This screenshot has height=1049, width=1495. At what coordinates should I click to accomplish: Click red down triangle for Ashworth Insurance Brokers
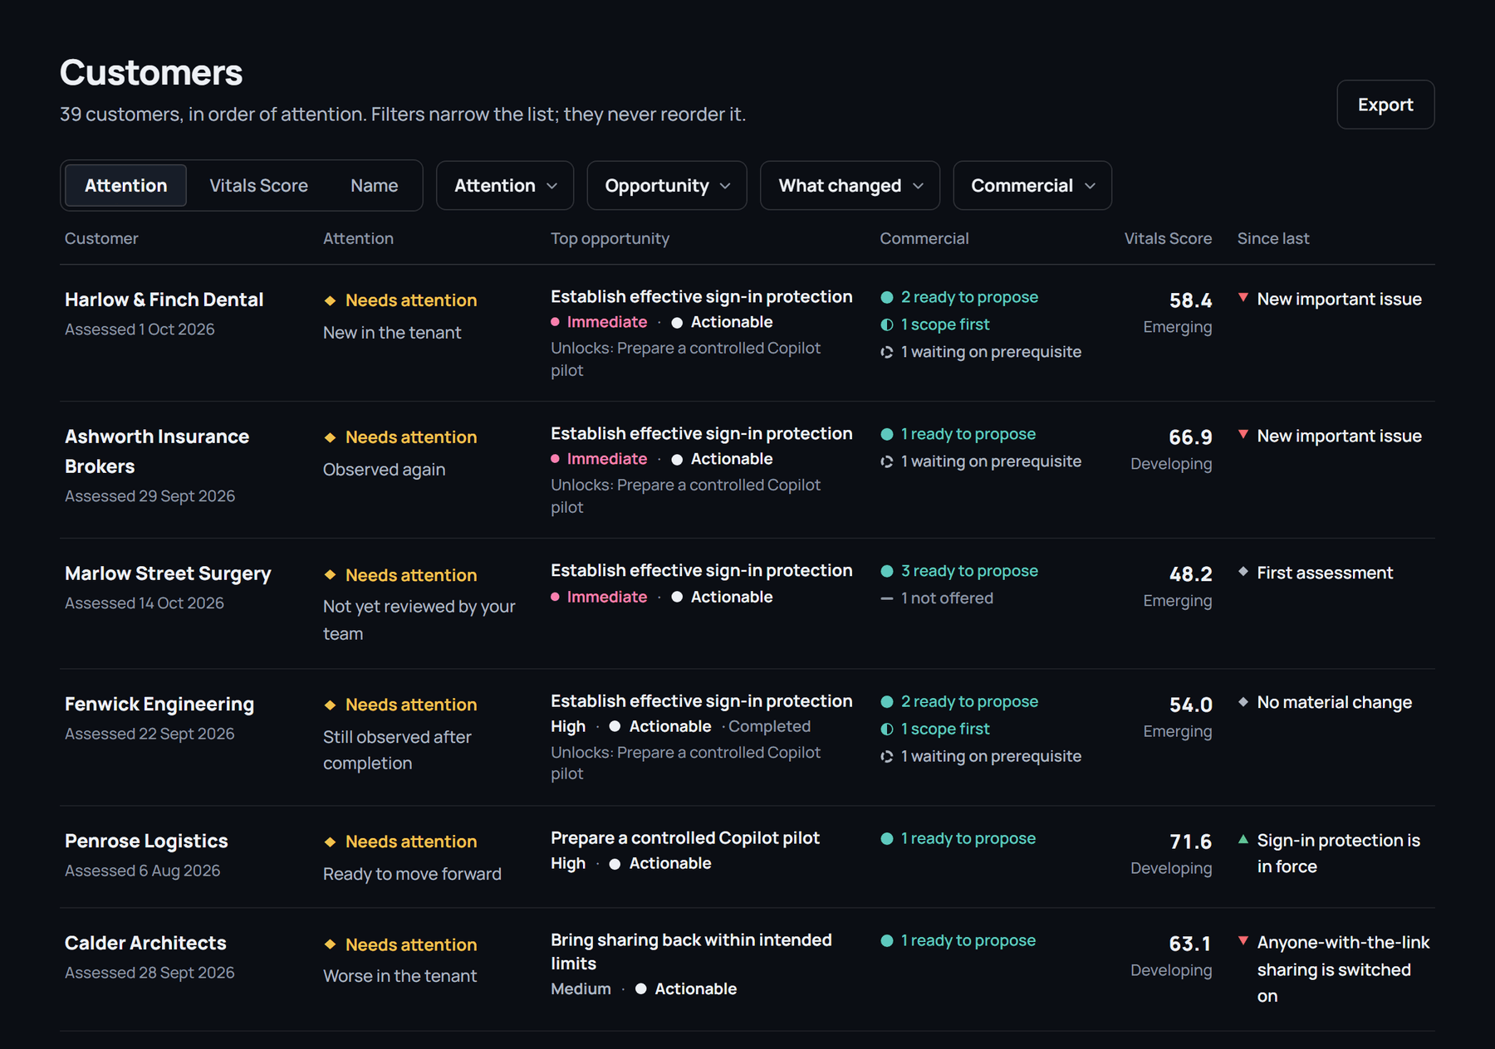(x=1243, y=434)
